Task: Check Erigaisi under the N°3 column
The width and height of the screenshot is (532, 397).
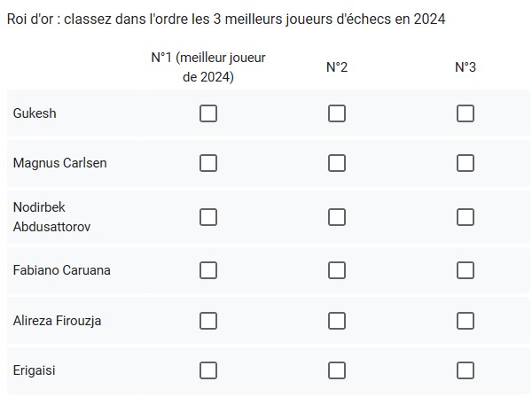Action: point(465,370)
